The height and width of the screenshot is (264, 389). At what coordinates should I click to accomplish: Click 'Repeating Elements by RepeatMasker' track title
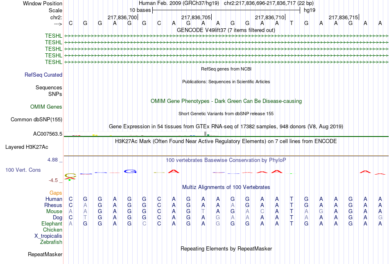[226, 249]
